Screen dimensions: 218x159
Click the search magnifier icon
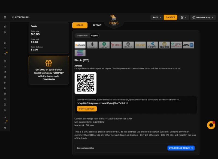coord(13,17)
